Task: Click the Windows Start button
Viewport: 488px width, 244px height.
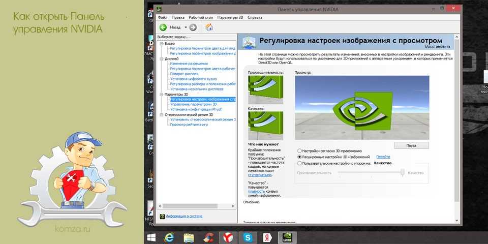Action: tap(151, 237)
